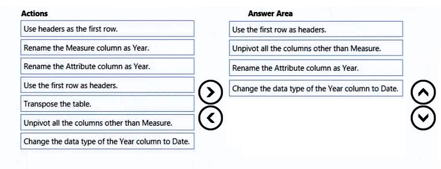
Task: Click the move-right arrow icon
Action: pos(210,92)
